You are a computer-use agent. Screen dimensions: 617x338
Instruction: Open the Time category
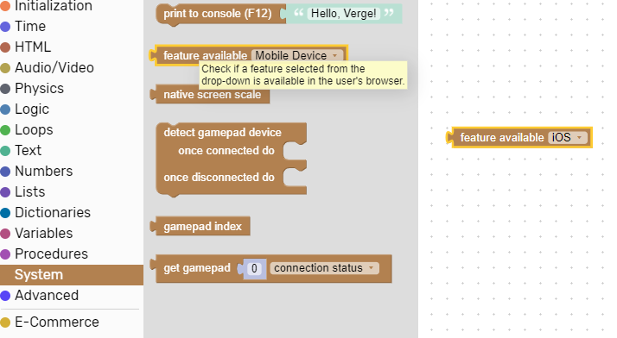click(x=30, y=27)
